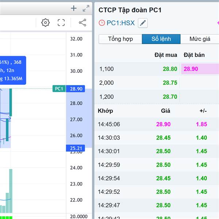The width and height of the screenshot is (219, 219).
Task: Click bid price 28.75
Action: coord(170,83)
